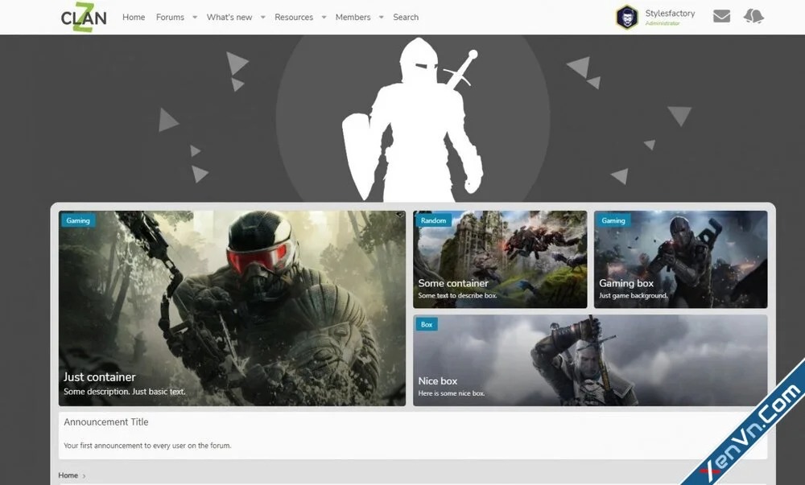Open the Nice box tile
This screenshot has width=805, height=485.
590,360
